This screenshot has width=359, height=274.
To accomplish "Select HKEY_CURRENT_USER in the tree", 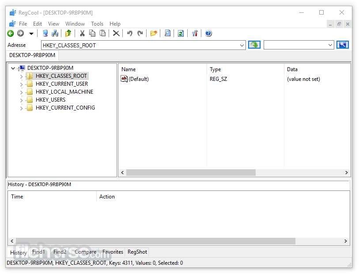I will coord(62,84).
